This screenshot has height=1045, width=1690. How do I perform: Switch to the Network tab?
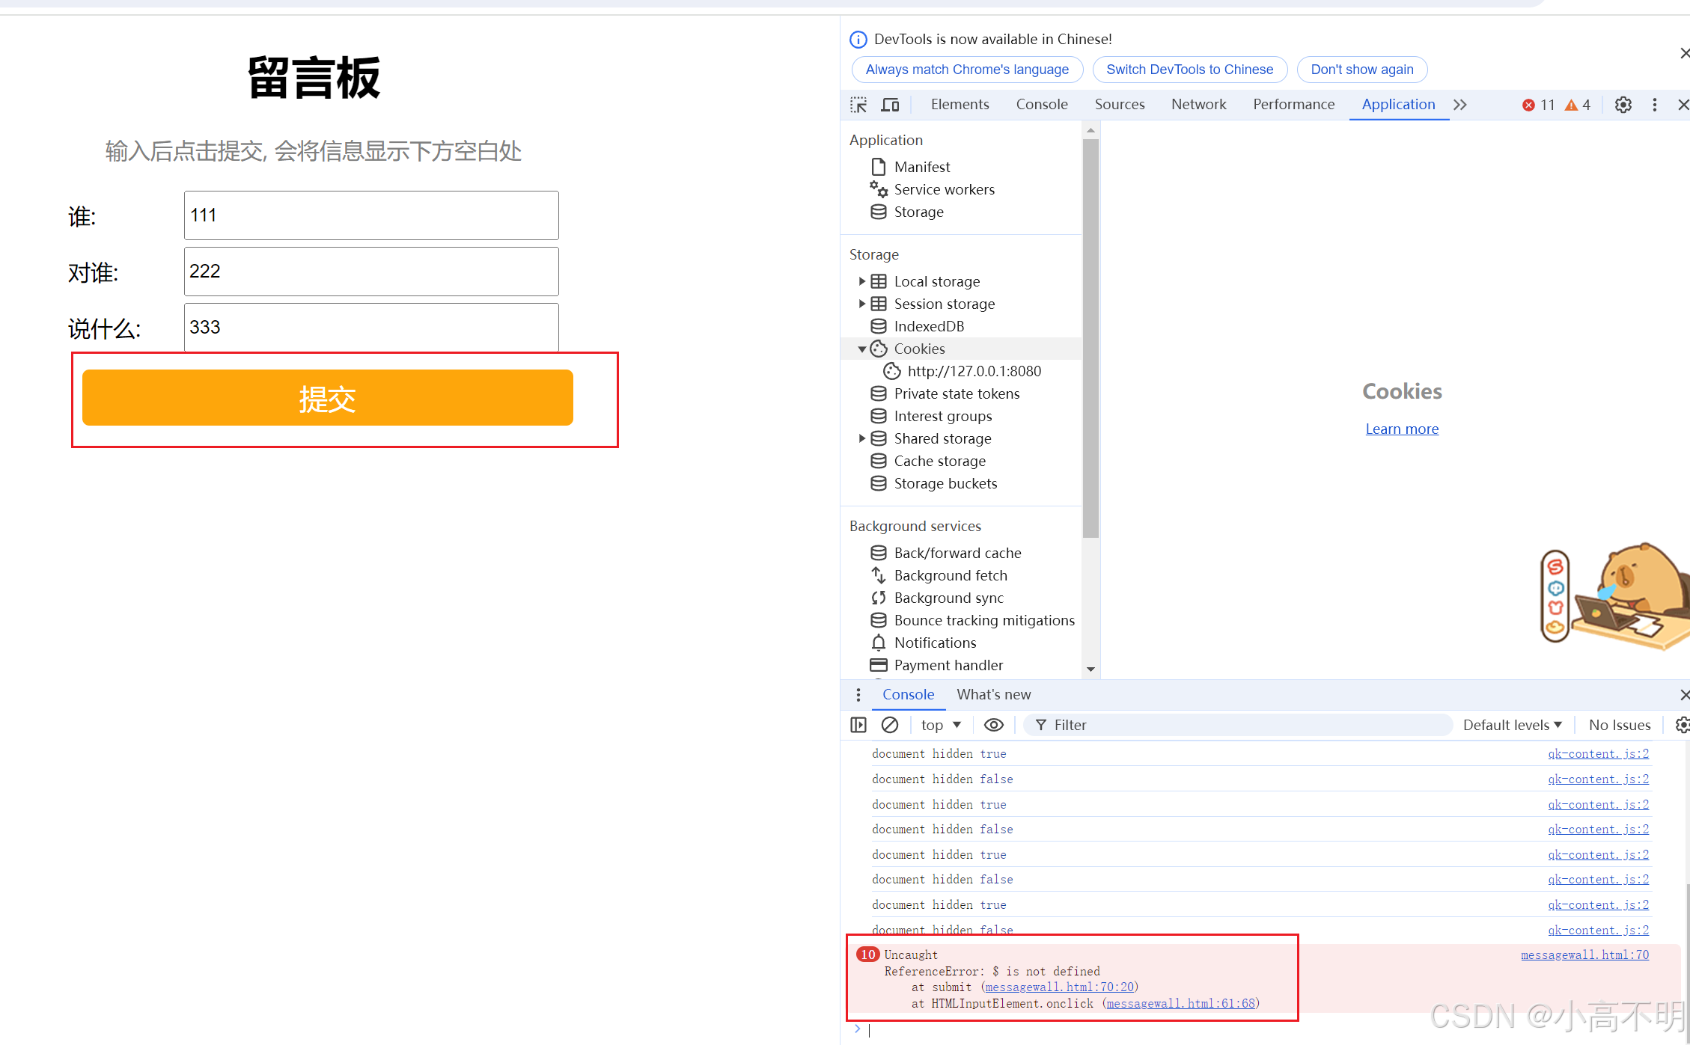(1198, 105)
